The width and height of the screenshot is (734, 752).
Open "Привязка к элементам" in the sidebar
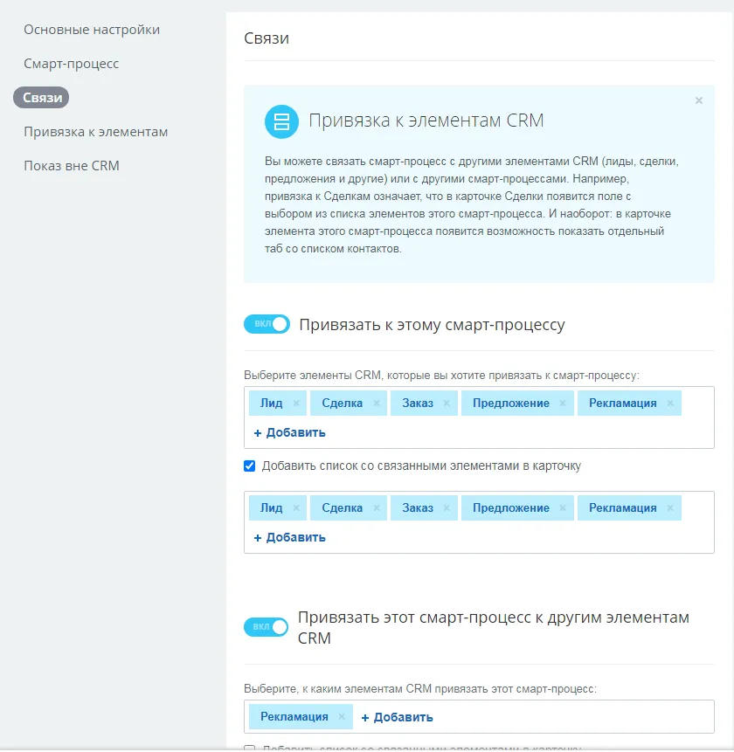coord(94,131)
